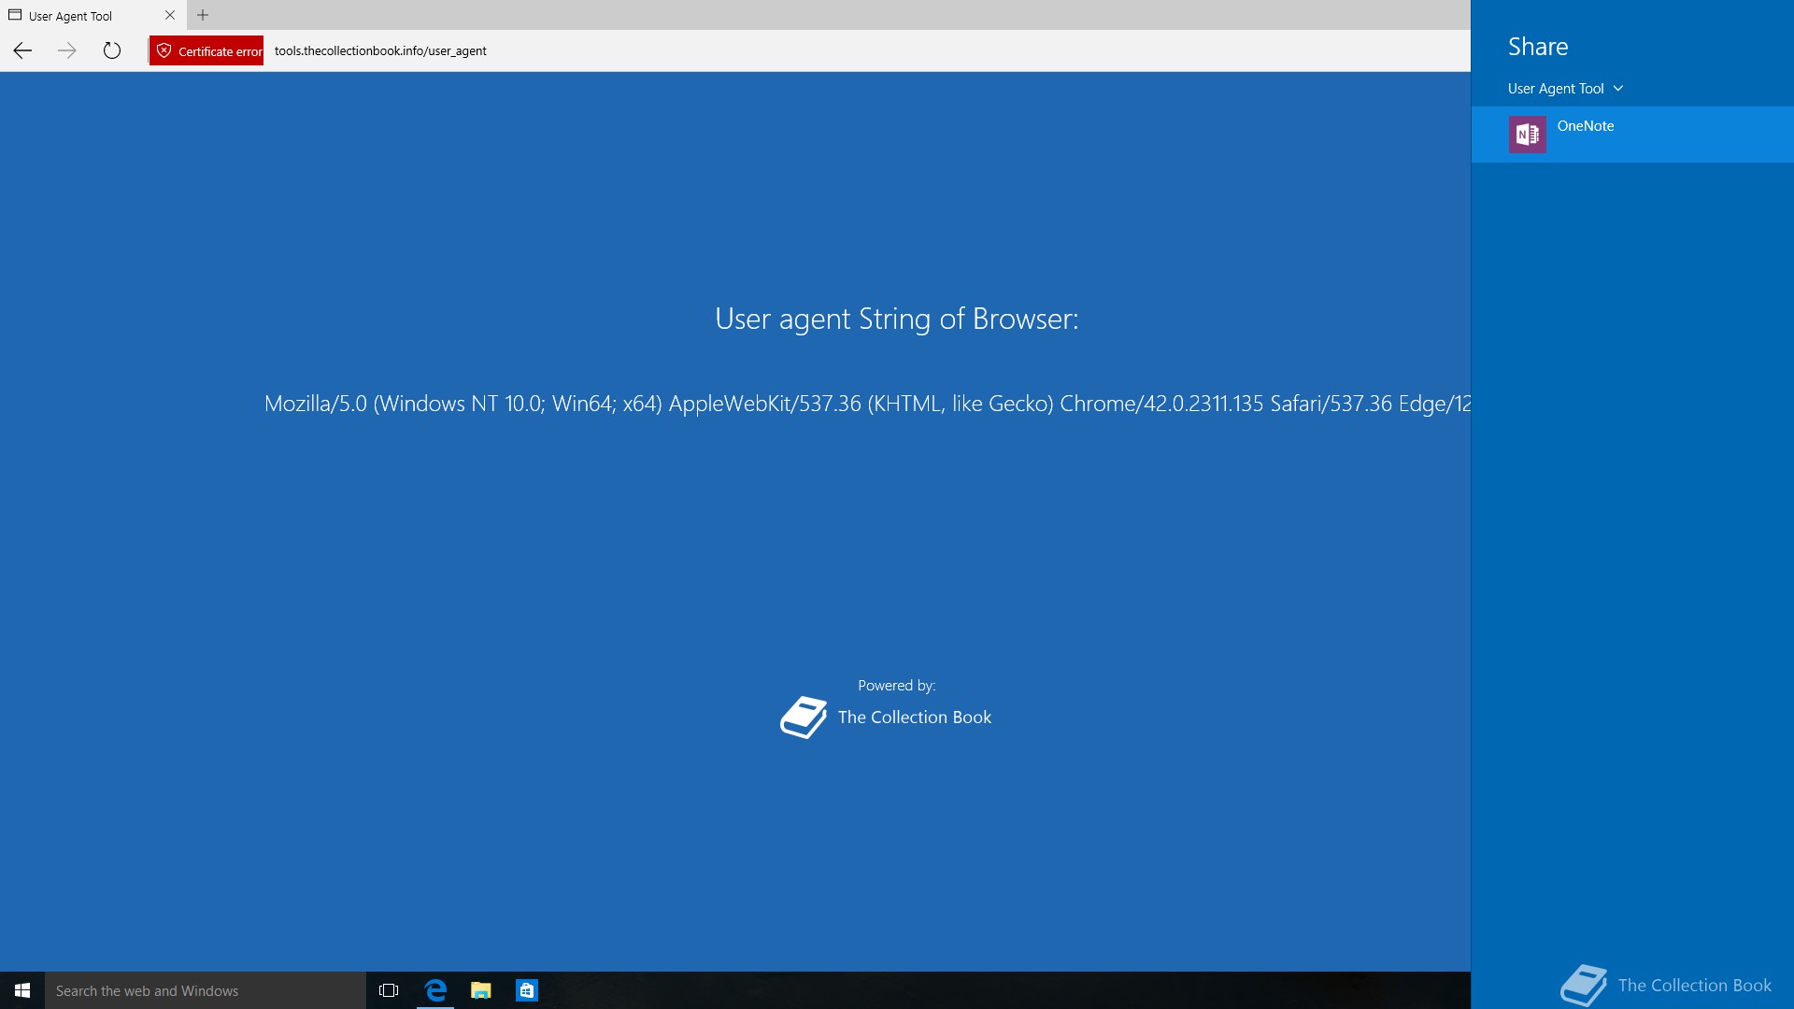Go back using the back arrow

click(22, 50)
